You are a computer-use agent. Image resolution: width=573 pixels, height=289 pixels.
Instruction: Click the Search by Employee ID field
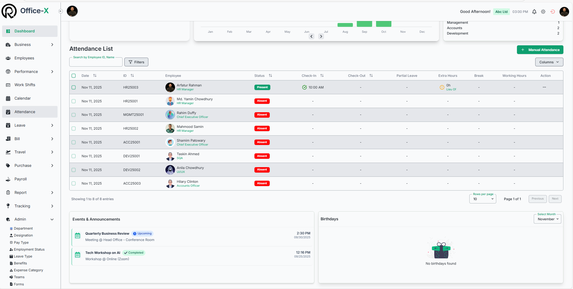click(96, 62)
